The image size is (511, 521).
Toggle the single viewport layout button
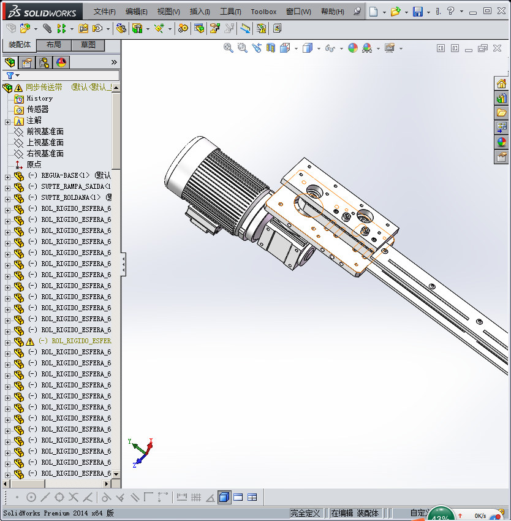238,498
